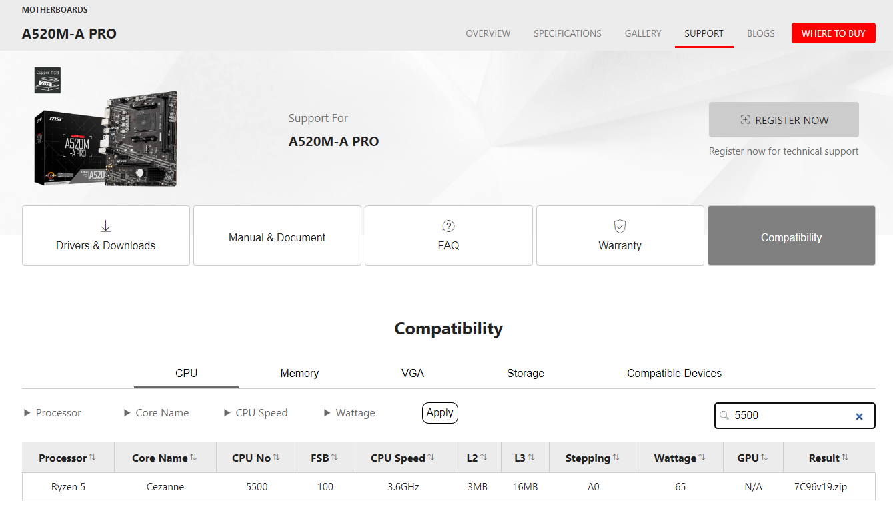Switch to the Compatible Devices tab
Screen dimensions: 893x515
674,374
